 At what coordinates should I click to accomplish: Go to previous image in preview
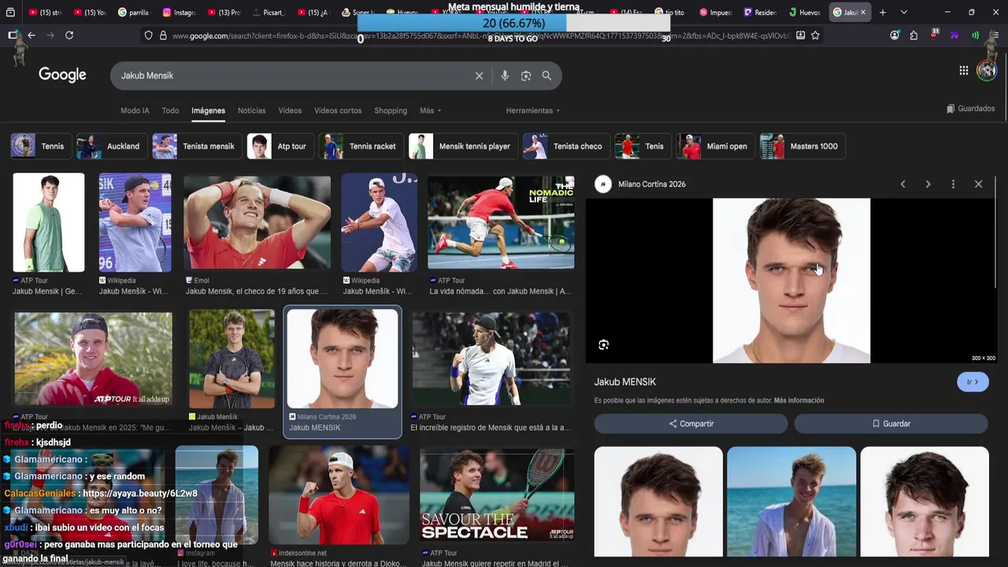click(x=902, y=184)
